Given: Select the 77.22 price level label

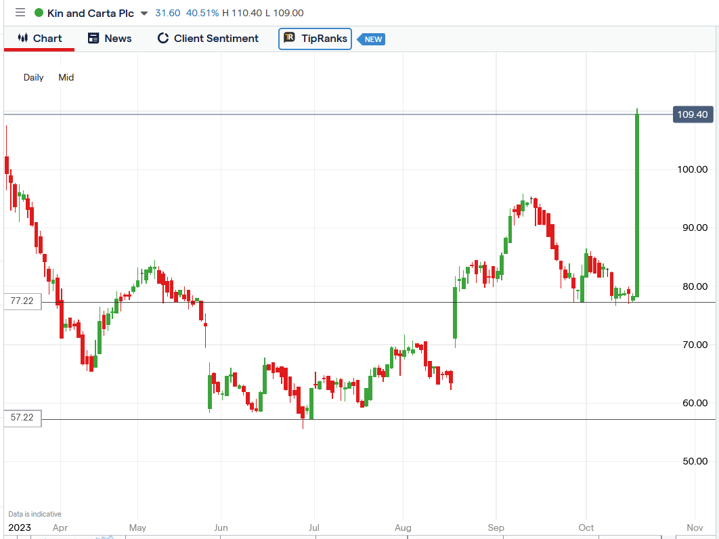Looking at the screenshot, I should 22,301.
